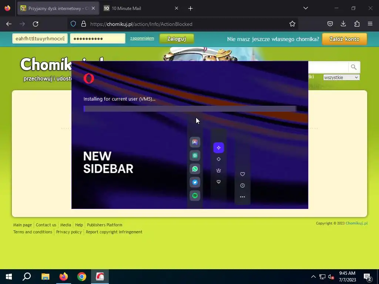Viewport: 379px width, 284px height.
Task: Open the Windows Start menu
Action: (9, 277)
